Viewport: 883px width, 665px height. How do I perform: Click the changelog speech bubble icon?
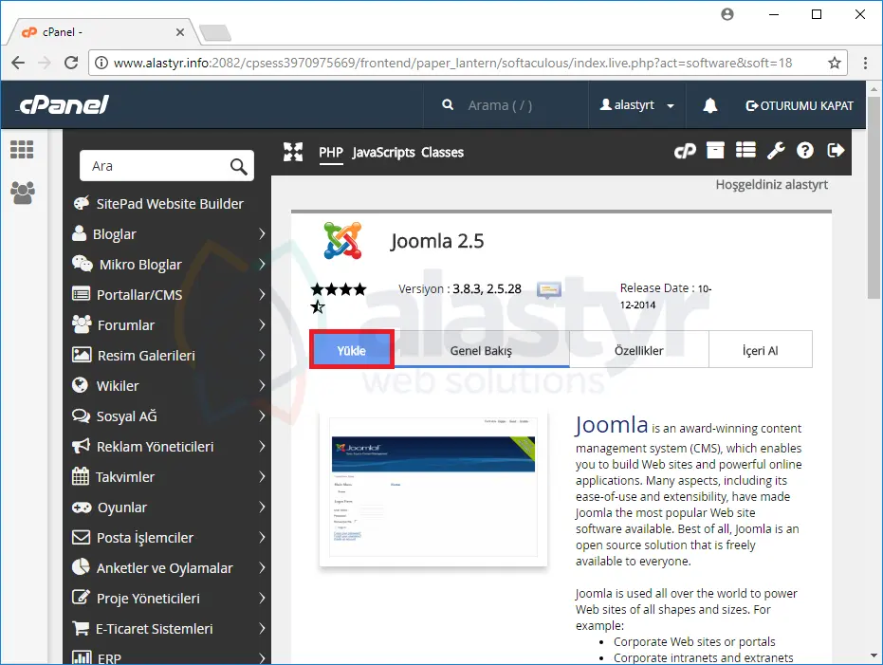(548, 290)
